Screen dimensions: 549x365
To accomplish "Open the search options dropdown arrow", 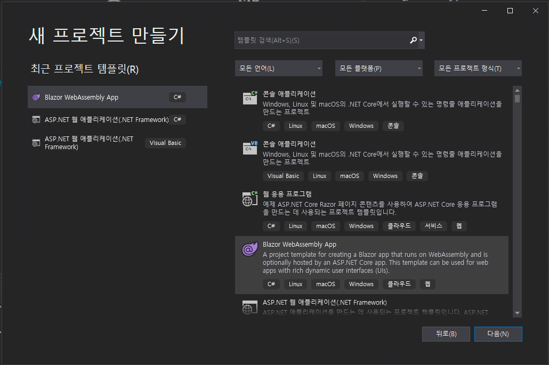I will coord(421,40).
